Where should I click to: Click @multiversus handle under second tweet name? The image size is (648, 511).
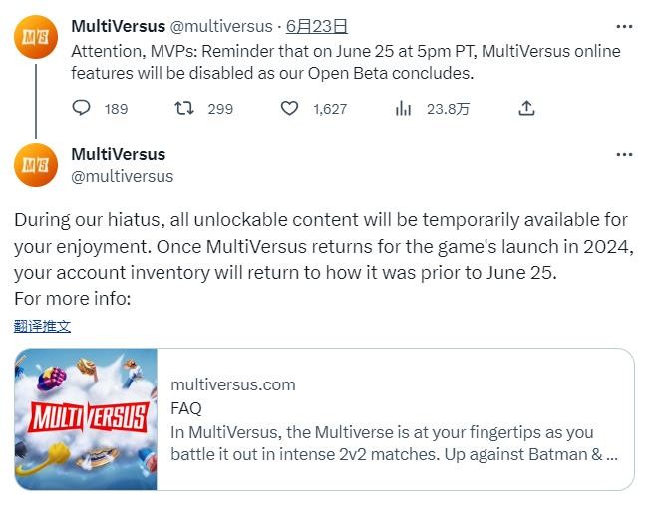click(123, 176)
